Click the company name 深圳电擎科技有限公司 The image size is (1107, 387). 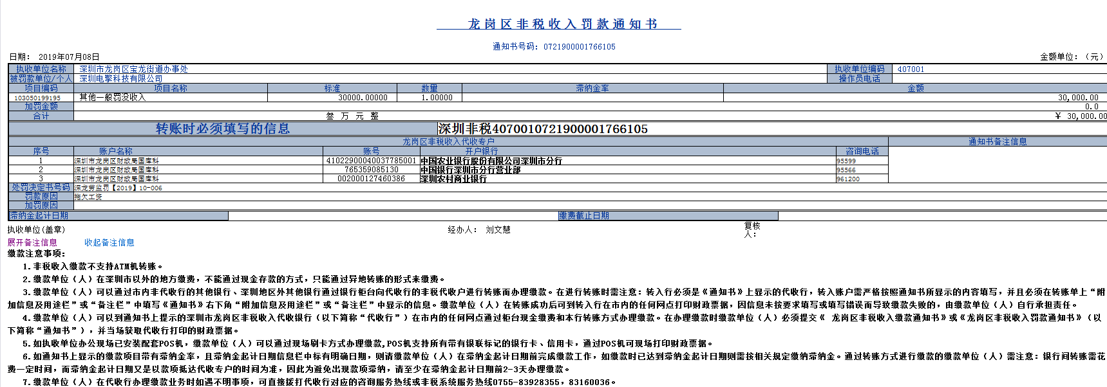click(121, 78)
